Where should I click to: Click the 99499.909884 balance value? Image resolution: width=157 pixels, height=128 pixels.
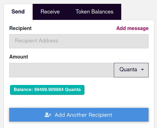49,90
